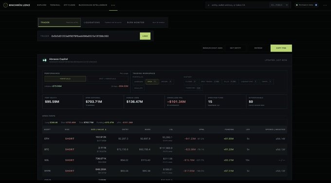Click Resolve Exact Addr button

(x=213, y=48)
